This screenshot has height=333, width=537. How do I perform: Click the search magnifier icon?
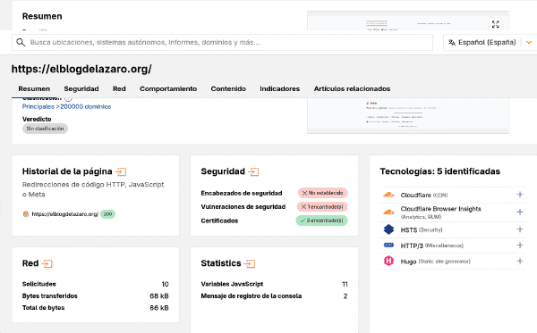(21, 42)
